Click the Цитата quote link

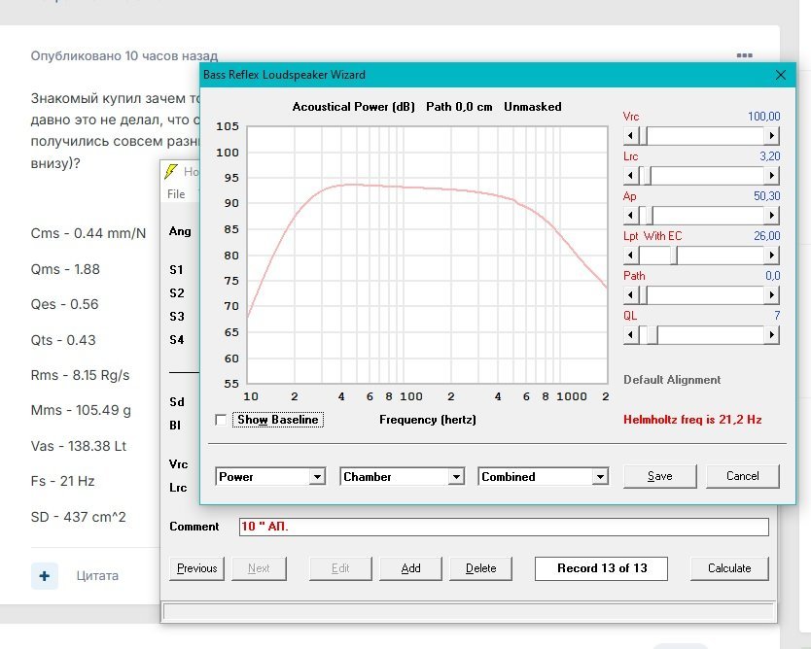point(97,575)
